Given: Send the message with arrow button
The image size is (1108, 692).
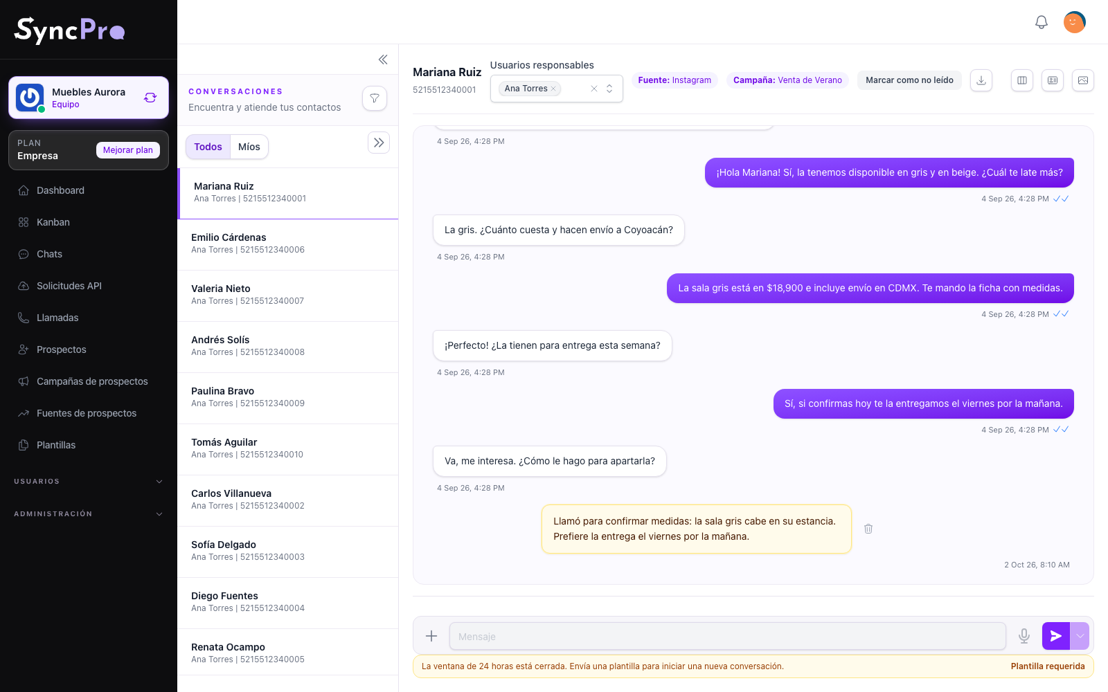Looking at the screenshot, I should point(1056,636).
